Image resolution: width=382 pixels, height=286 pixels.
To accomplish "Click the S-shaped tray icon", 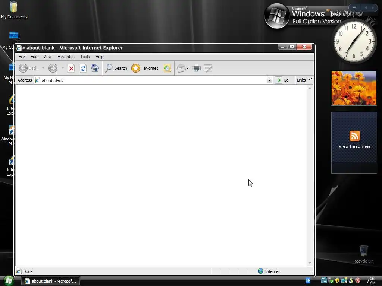I will 351,281.
